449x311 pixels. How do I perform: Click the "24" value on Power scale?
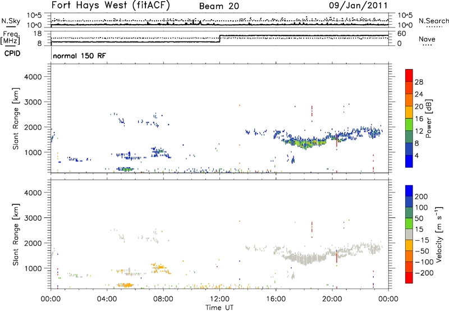coord(419,94)
